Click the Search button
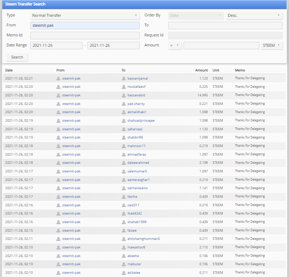 coord(17,57)
